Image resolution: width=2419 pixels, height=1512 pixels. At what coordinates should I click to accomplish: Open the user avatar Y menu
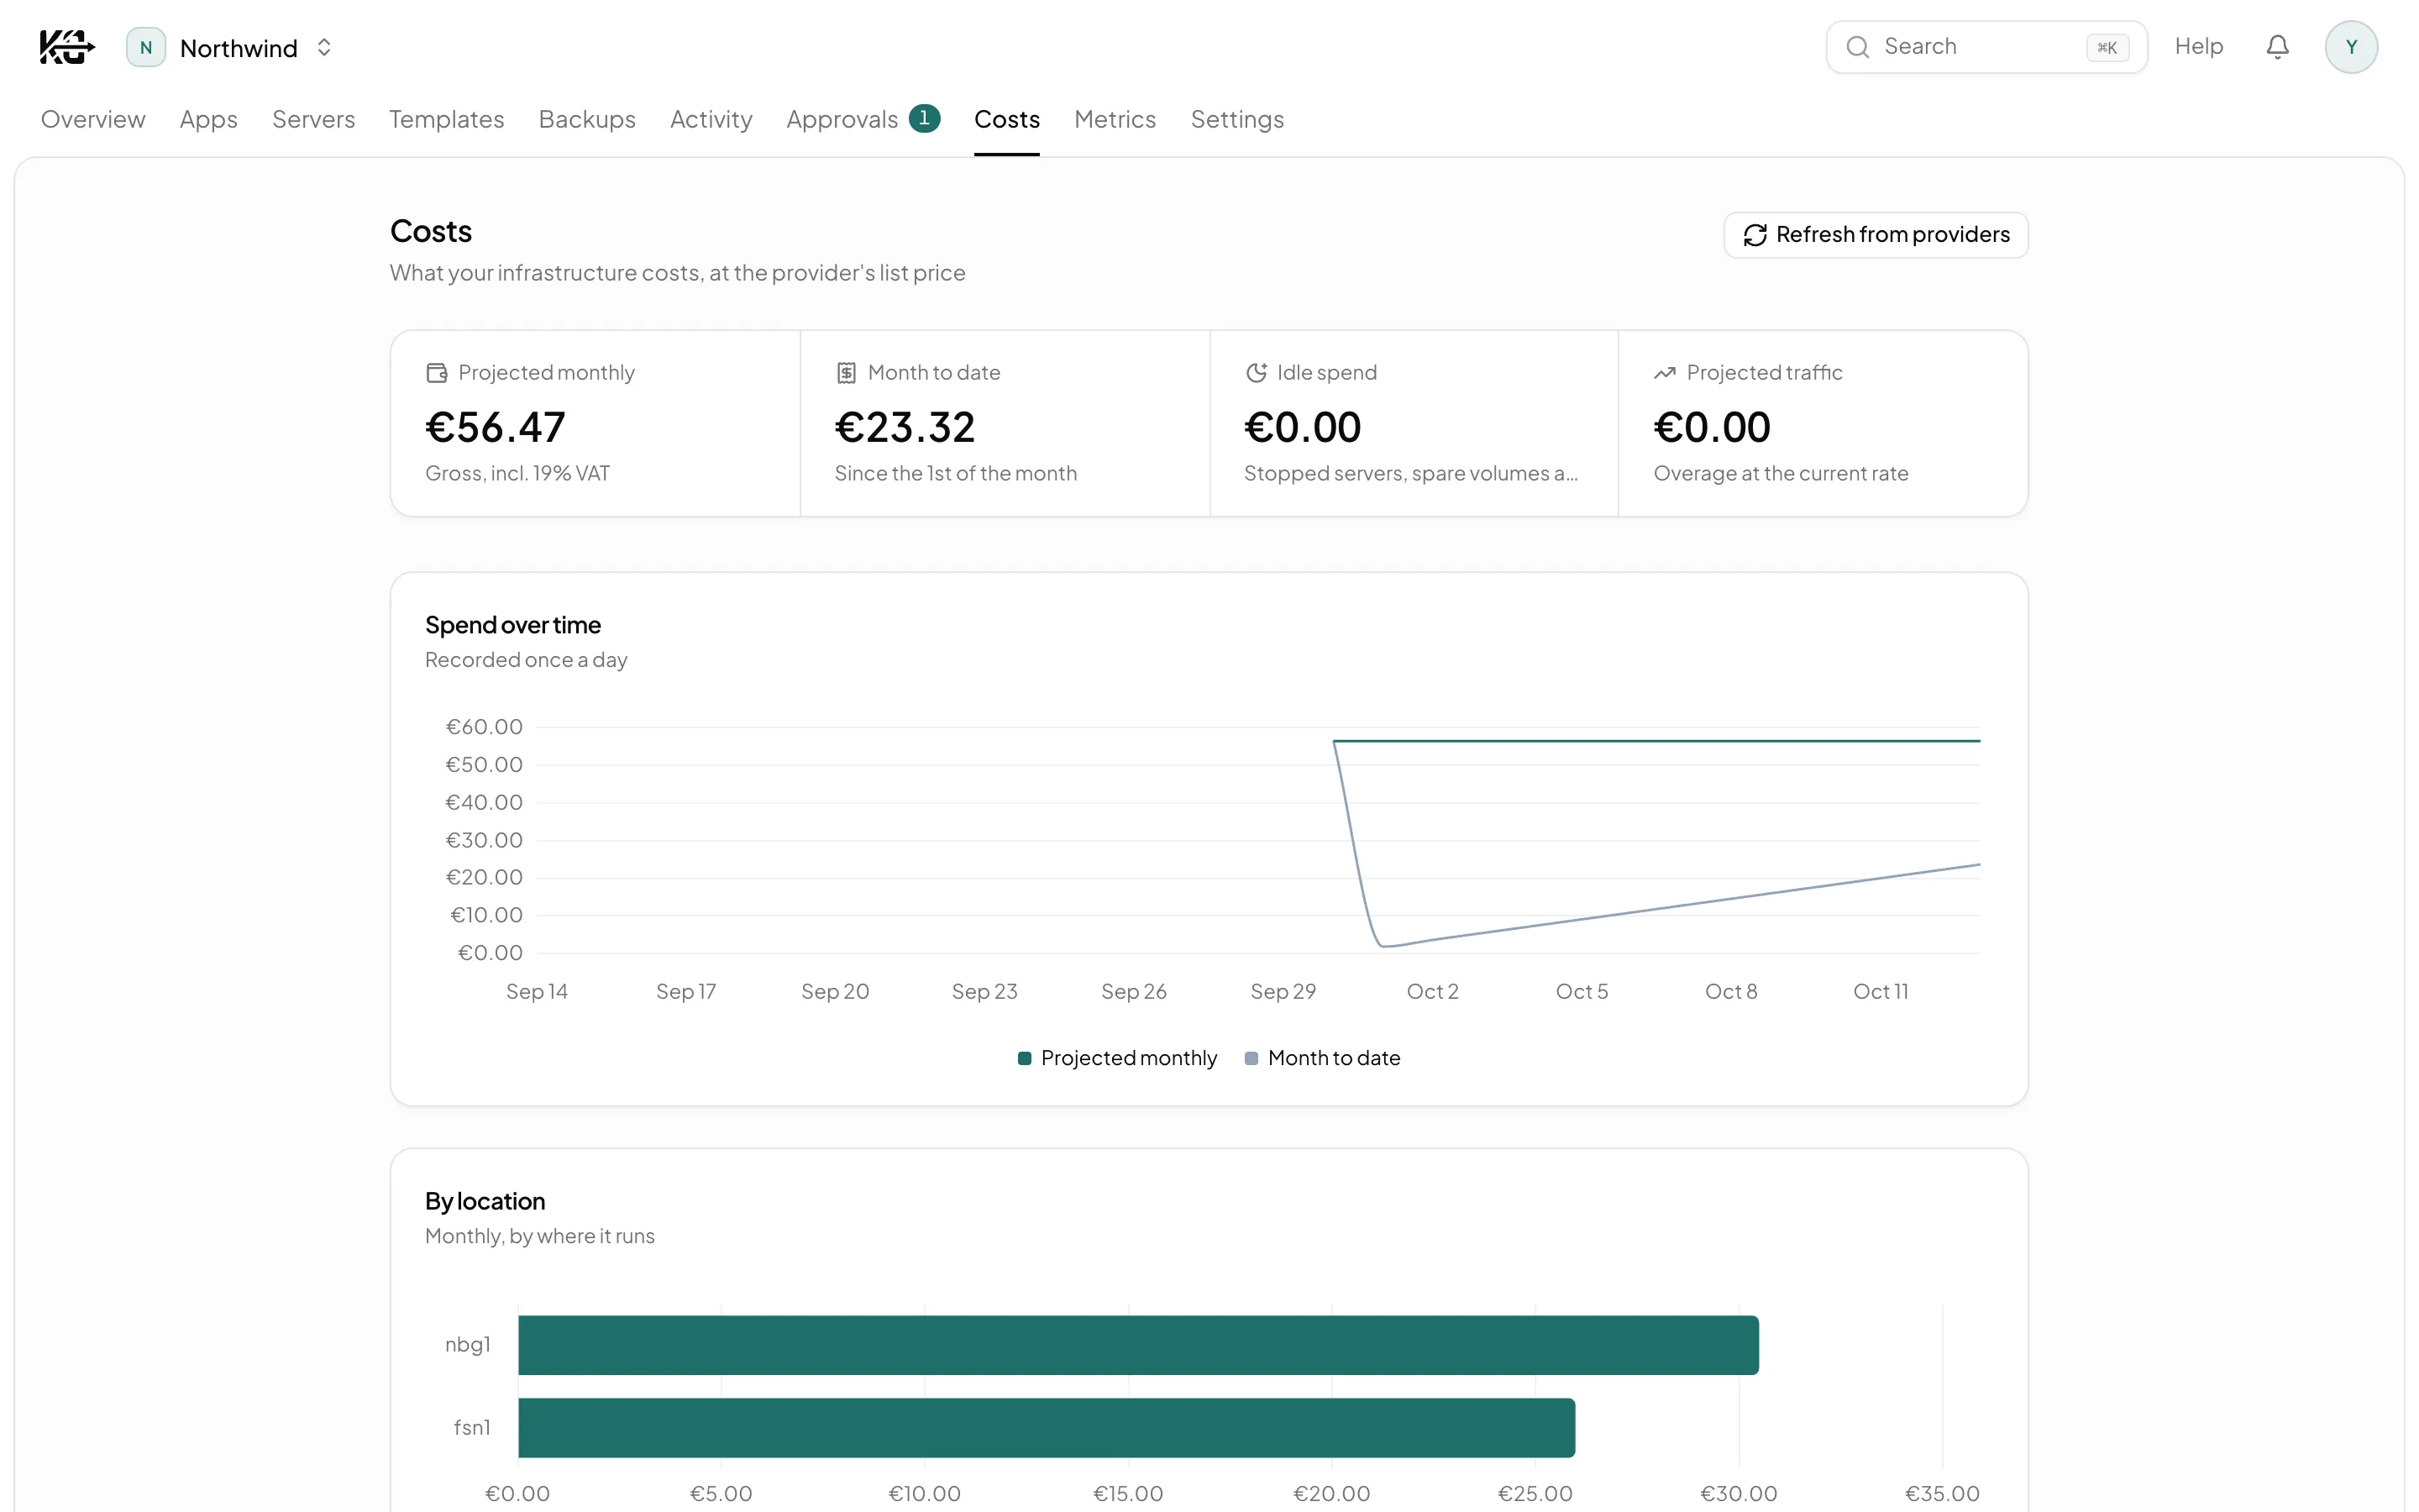point(2351,47)
